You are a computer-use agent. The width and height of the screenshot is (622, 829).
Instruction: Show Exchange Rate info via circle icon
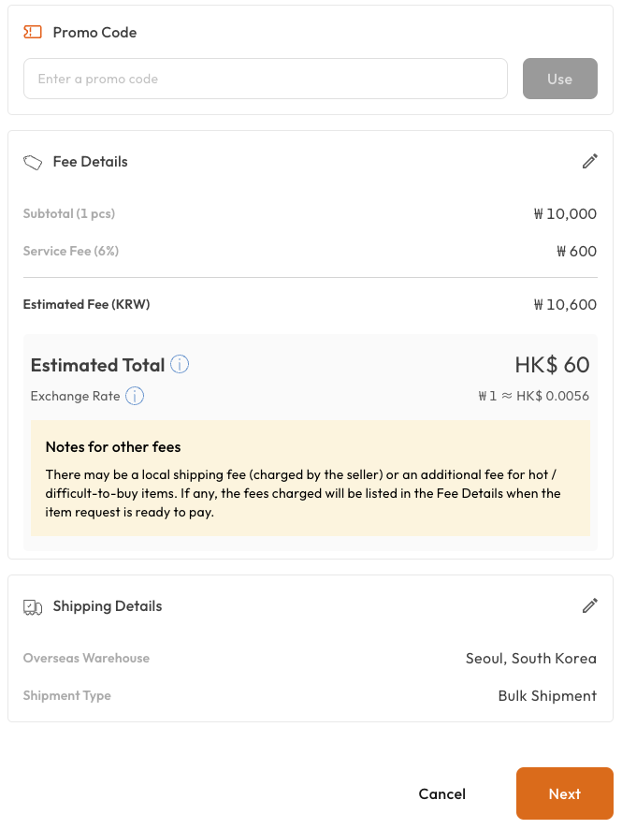tap(135, 396)
